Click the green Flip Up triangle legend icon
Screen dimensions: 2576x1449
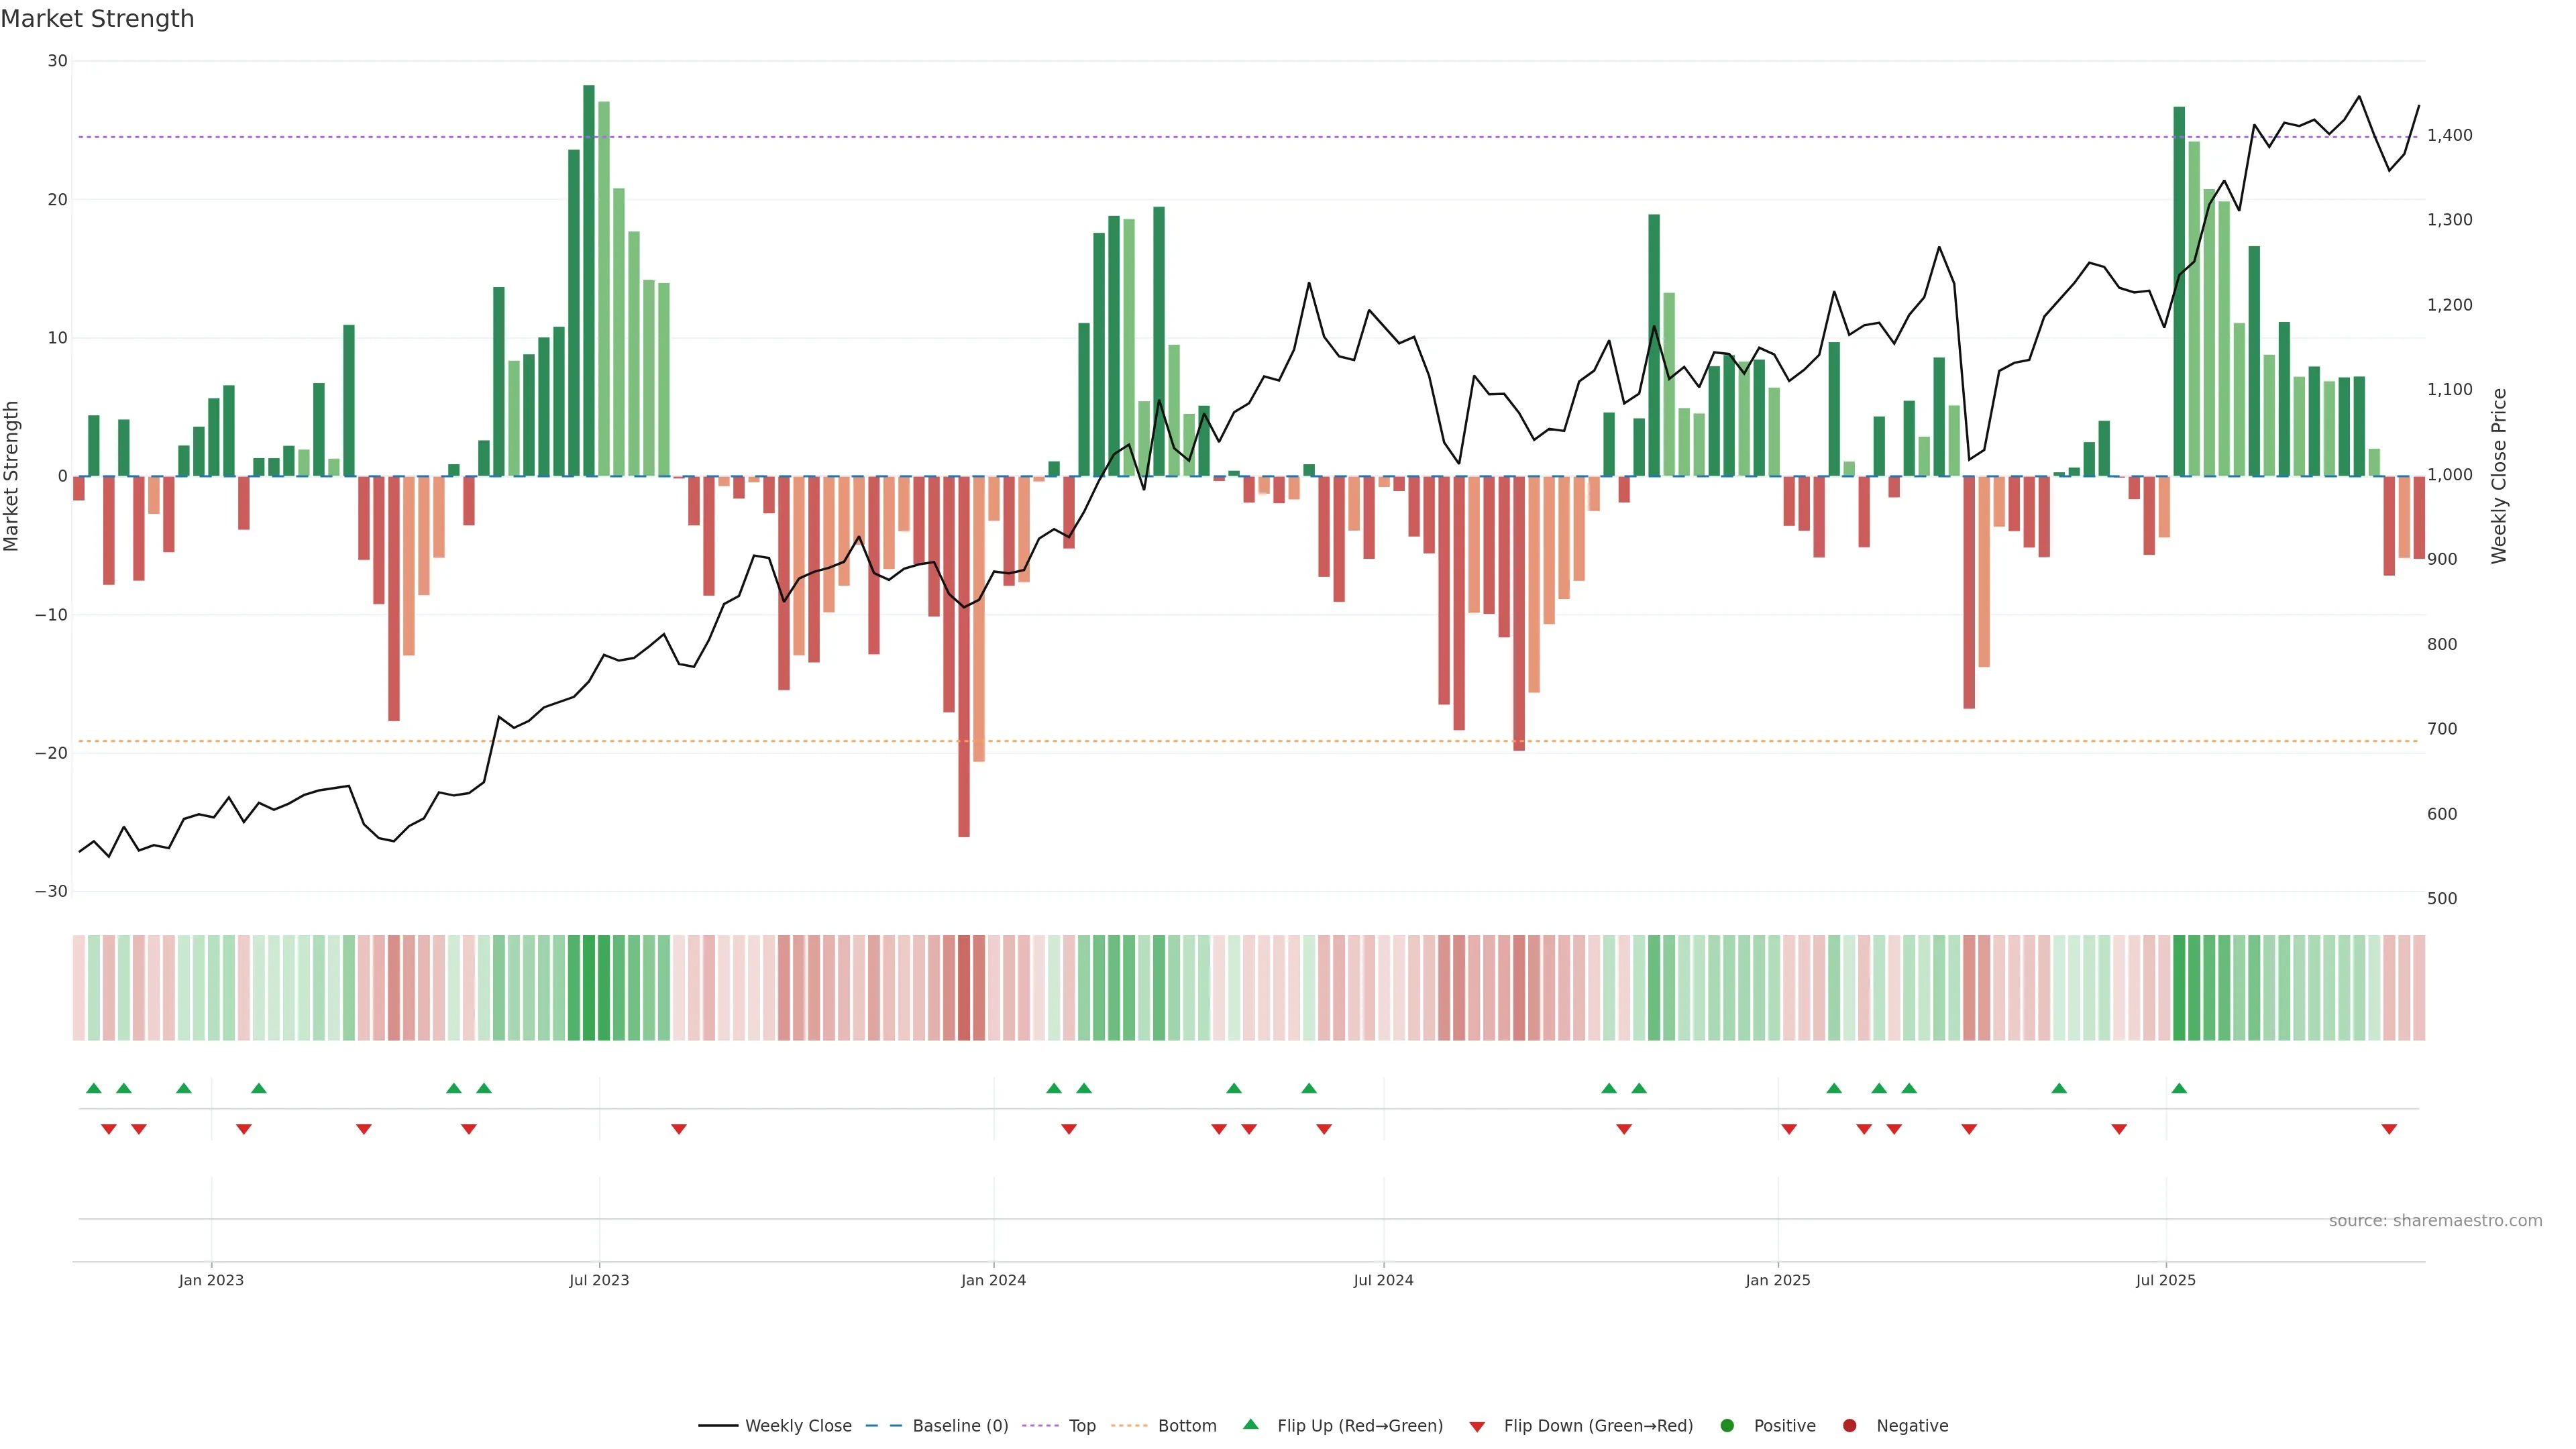tap(1250, 1425)
